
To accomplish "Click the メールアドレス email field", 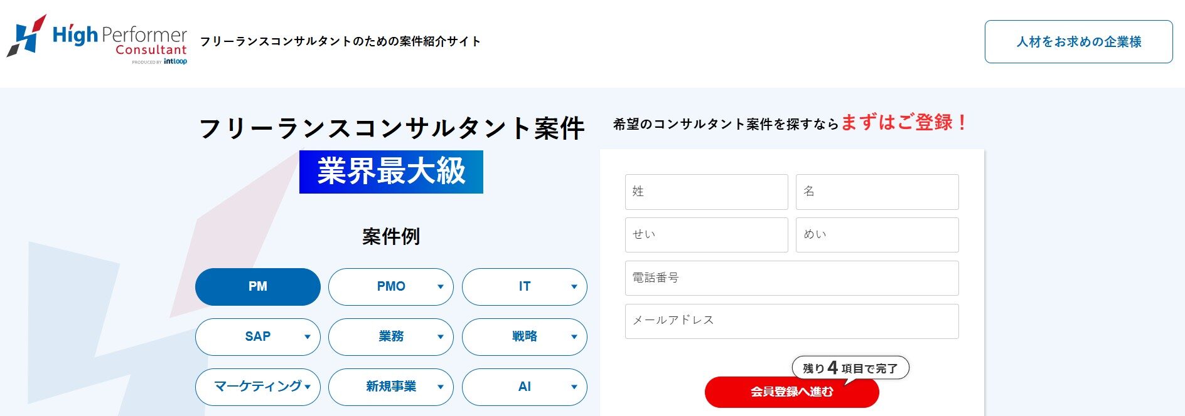I will click(791, 321).
